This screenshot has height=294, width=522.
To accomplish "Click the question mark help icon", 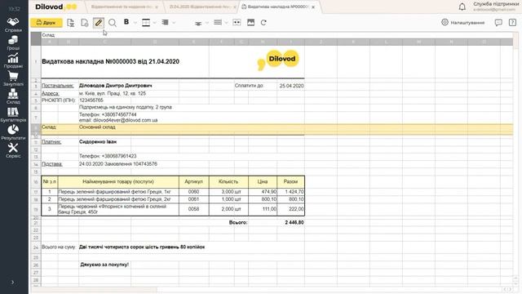I will pyautogui.click(x=512, y=22).
